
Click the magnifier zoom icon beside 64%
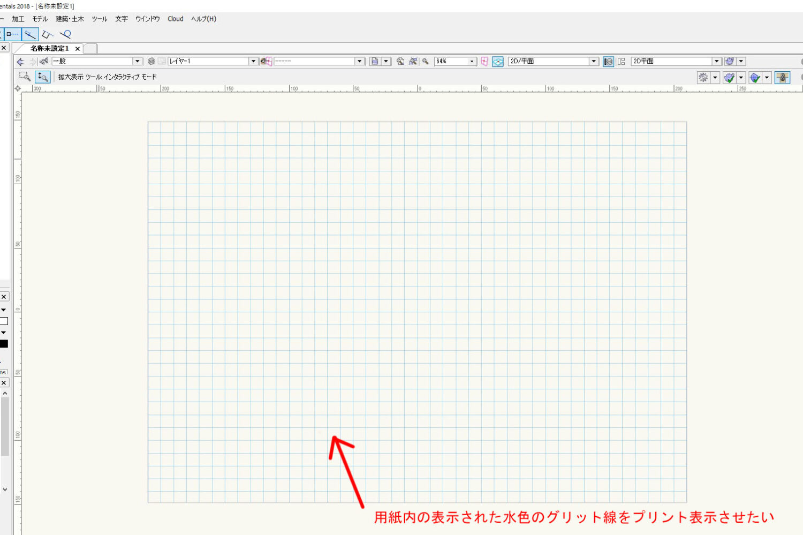426,62
